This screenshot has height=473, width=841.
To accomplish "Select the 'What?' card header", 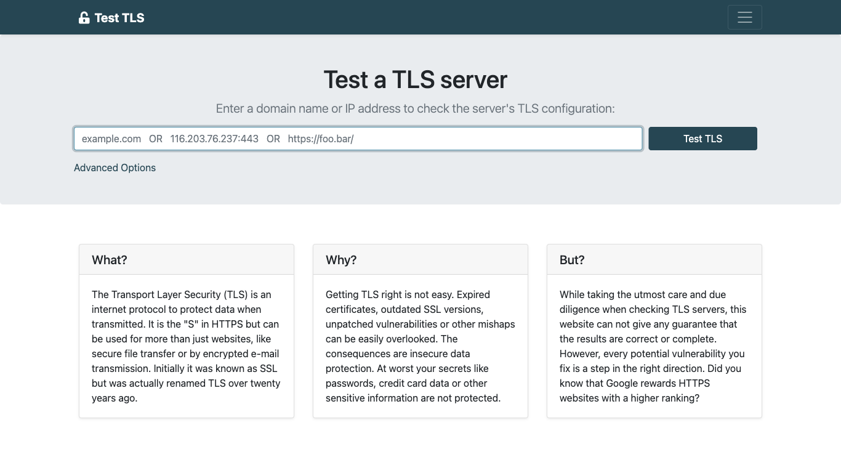I will [187, 259].
